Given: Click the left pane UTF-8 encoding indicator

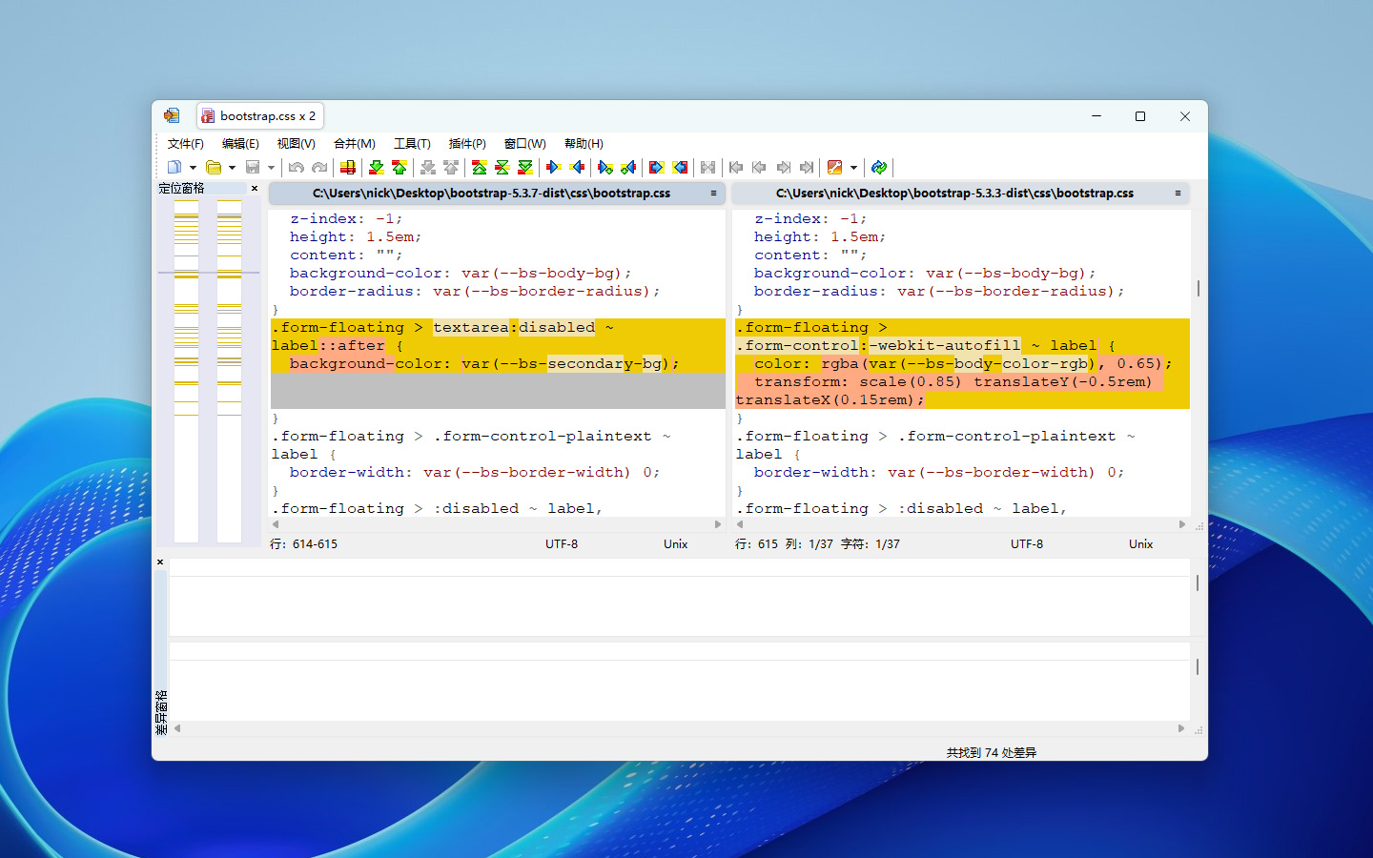Looking at the screenshot, I should coord(562,544).
